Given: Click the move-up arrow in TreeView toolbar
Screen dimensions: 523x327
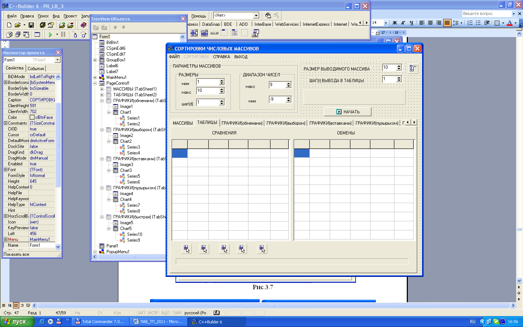Looking at the screenshot, I should pyautogui.click(x=115, y=27).
